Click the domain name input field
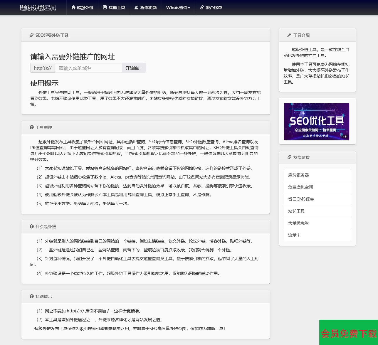This screenshot has width=378, height=345. (88, 68)
